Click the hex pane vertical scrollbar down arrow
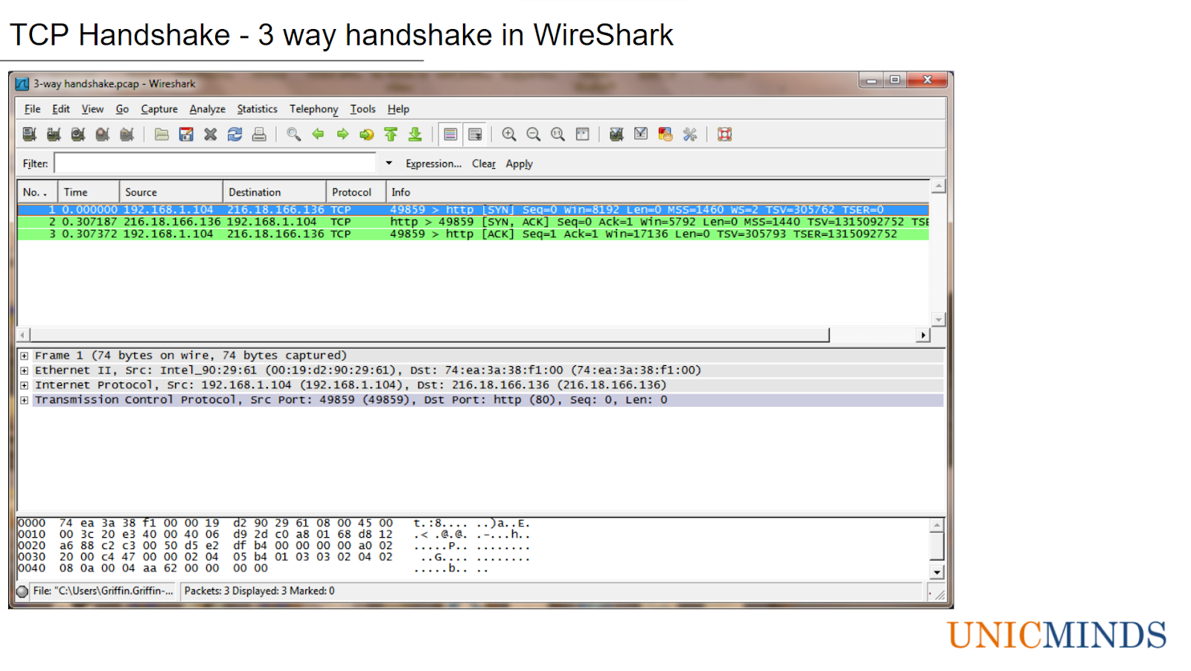This screenshot has width=1191, height=671. click(x=937, y=573)
